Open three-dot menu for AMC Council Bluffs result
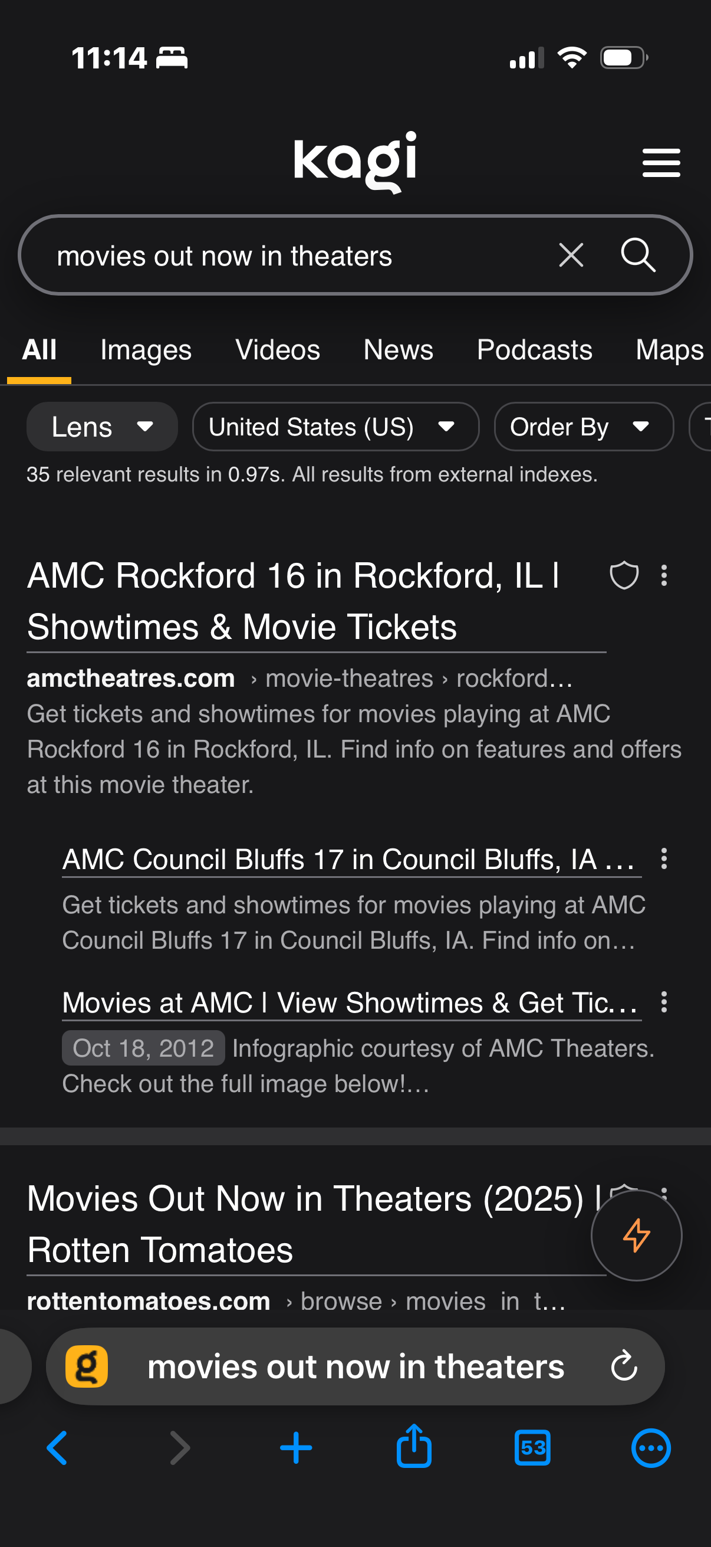Image resolution: width=711 pixels, height=1547 pixels. [x=664, y=859]
